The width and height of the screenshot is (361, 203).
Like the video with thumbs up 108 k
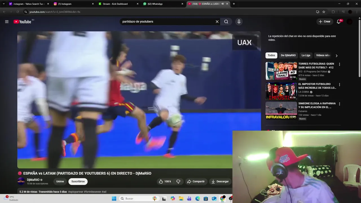165,182
